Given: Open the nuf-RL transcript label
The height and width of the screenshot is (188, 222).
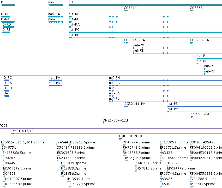Looking at the screenshot, I should (74, 35).
